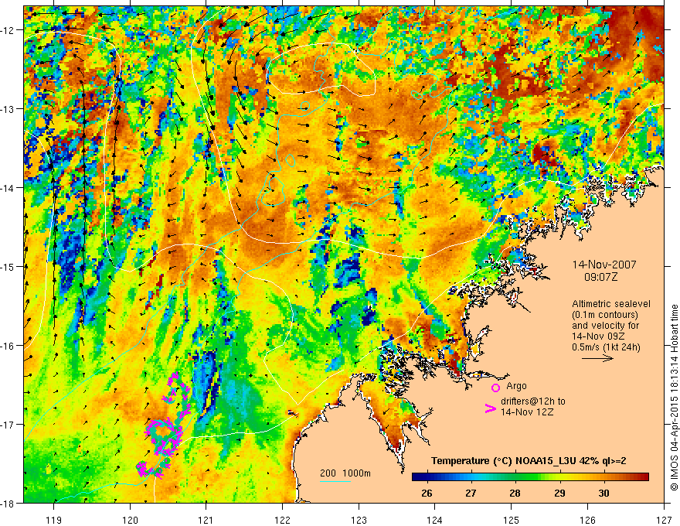
Task: Click the longitude axis label 126
Action: pyautogui.click(x=587, y=520)
